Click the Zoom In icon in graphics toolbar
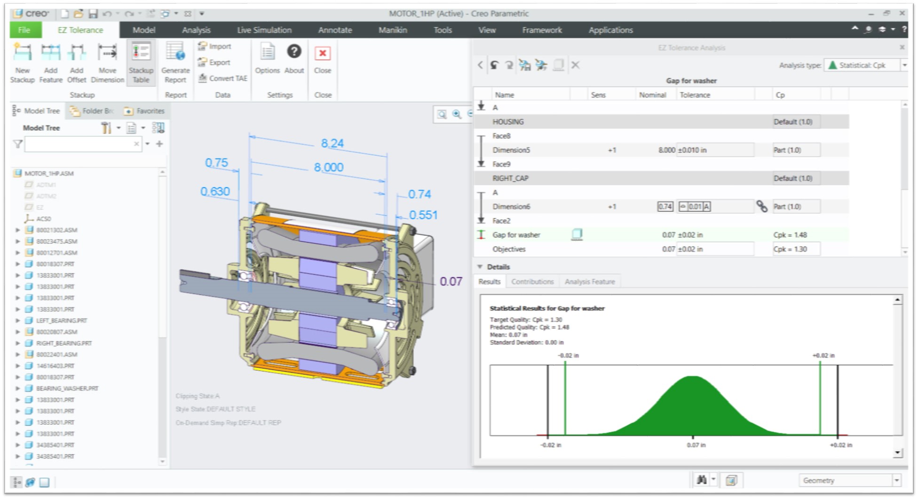918x499 pixels. pyautogui.click(x=456, y=114)
